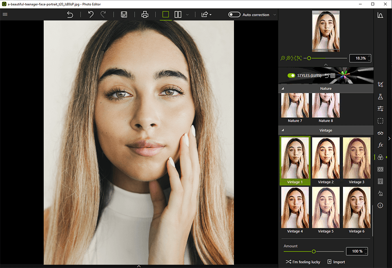Click the Import button
Image resolution: width=392 pixels, height=268 pixels.
(336, 262)
